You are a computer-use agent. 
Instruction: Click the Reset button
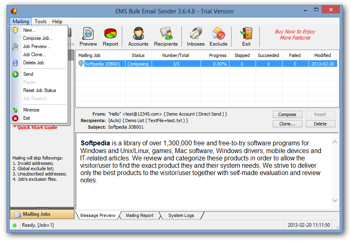point(320,114)
